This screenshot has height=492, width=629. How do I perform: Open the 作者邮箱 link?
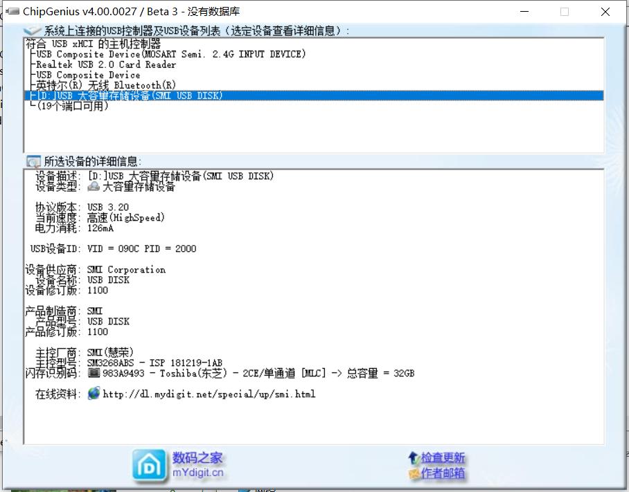pos(443,474)
